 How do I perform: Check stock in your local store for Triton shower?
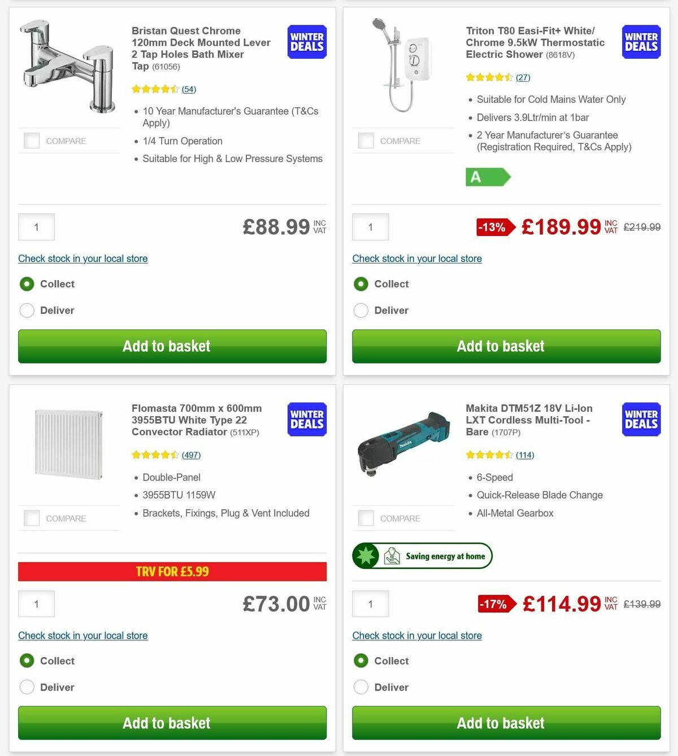(x=417, y=258)
